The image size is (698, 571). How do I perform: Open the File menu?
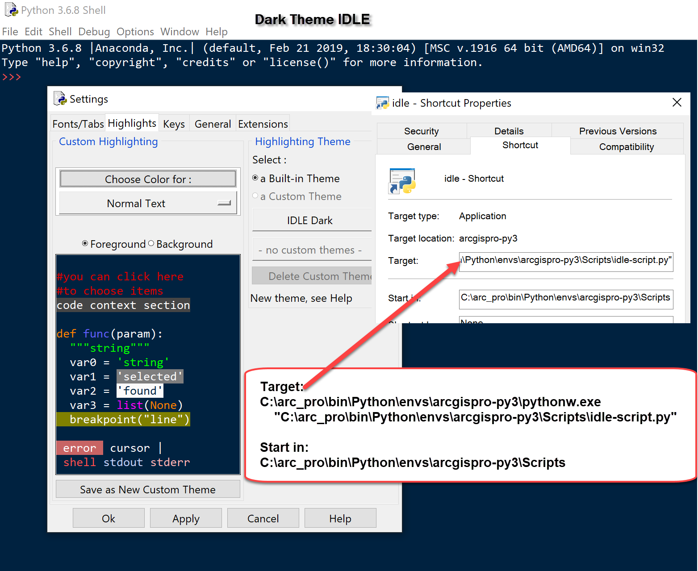10,32
